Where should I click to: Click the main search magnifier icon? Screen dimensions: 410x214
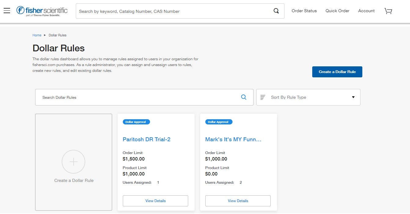coord(276,11)
